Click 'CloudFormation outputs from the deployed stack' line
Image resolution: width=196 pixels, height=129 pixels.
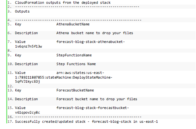63,3
